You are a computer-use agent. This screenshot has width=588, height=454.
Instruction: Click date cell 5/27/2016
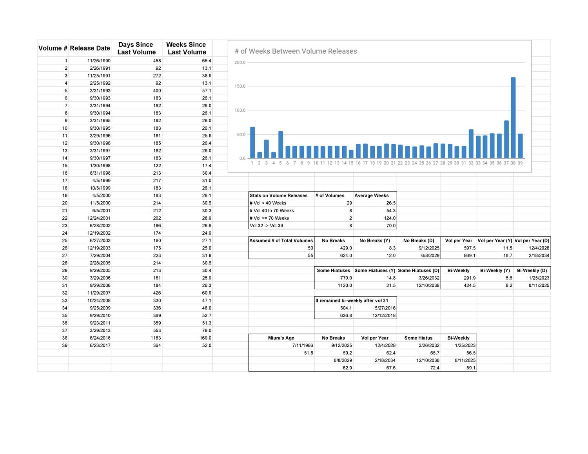point(375,308)
